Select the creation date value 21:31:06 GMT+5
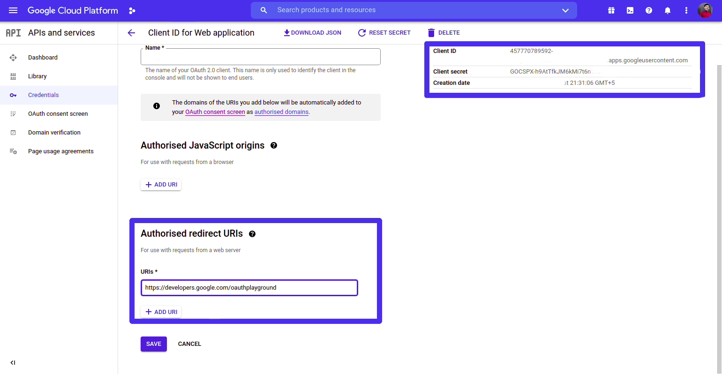This screenshot has width=722, height=374. point(592,83)
